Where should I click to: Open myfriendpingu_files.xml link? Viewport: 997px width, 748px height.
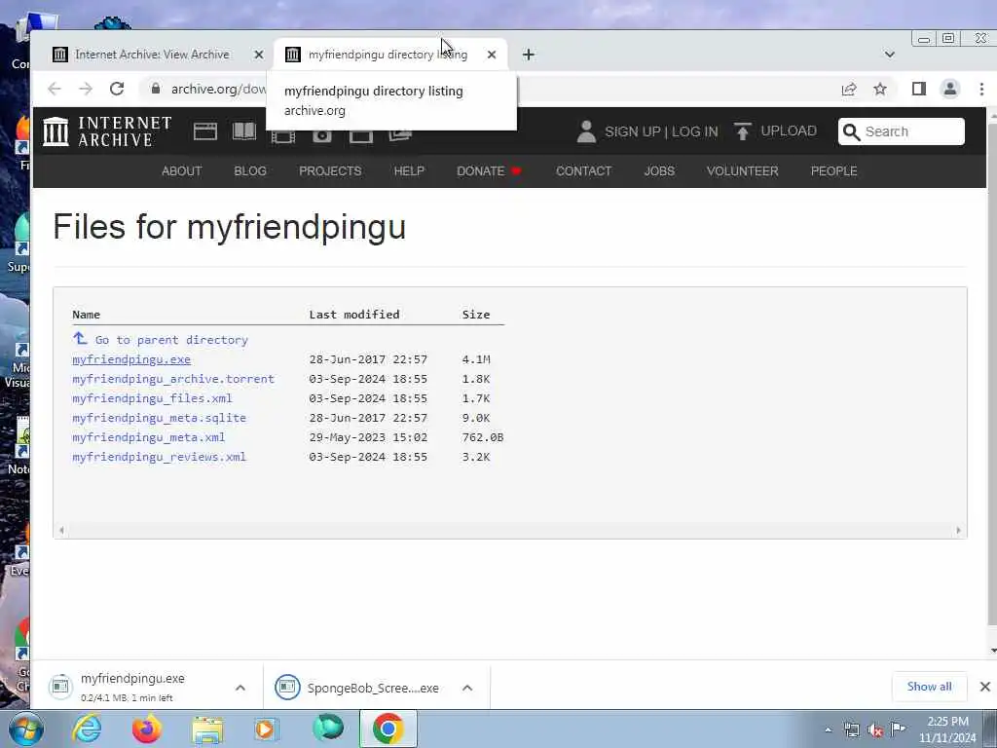153,398
